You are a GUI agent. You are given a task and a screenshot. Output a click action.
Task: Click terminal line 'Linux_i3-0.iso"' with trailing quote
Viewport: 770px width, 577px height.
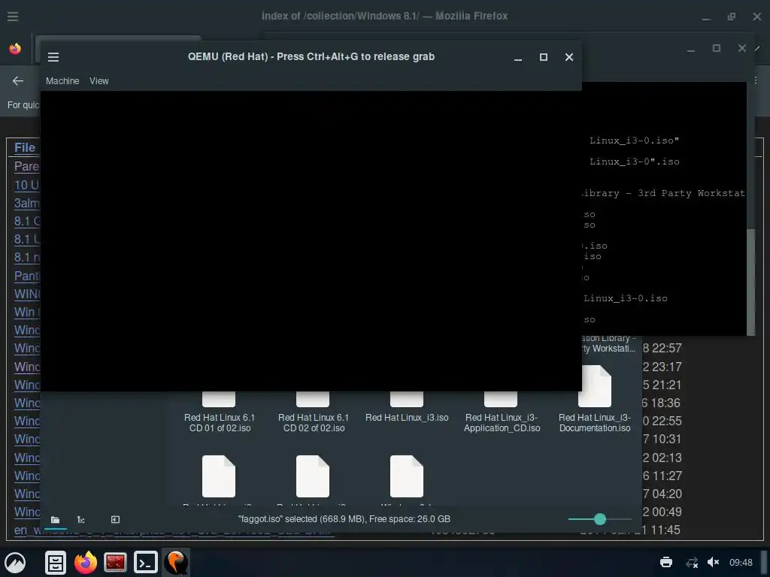[634, 140]
